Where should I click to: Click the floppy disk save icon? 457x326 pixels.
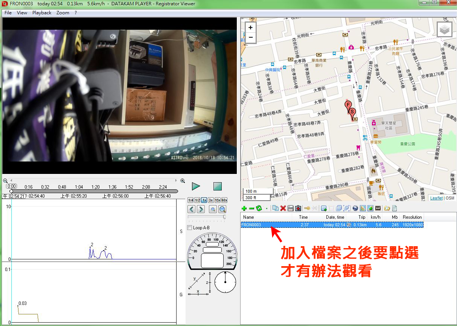[291, 208]
